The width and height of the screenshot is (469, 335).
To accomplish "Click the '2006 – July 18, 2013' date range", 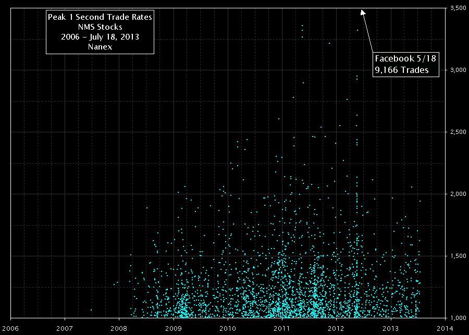I will coord(100,37).
